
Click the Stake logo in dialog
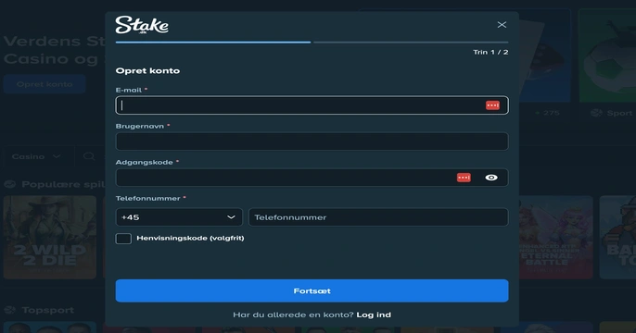[142, 25]
